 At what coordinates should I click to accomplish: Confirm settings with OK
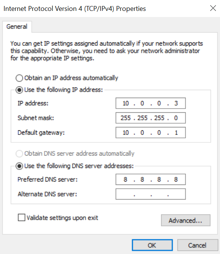click(152, 245)
